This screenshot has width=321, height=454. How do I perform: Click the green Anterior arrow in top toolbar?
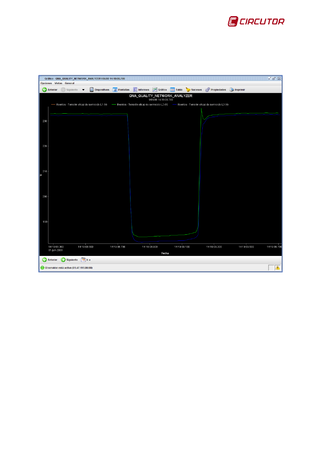click(x=44, y=90)
